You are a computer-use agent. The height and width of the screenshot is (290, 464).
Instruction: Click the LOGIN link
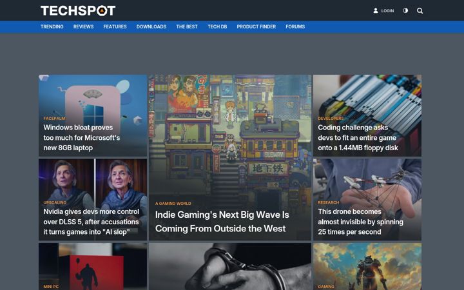[387, 11]
